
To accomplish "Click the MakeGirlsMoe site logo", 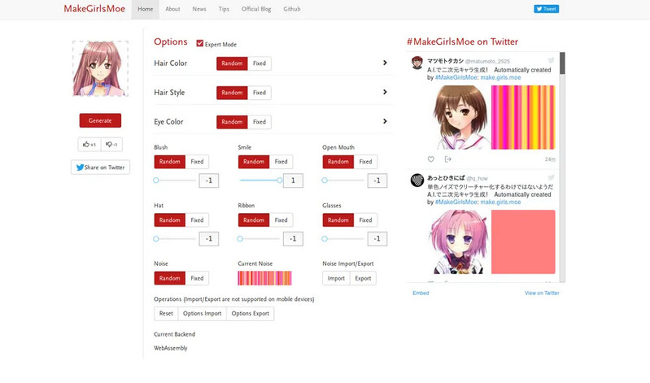I will tap(94, 9).
